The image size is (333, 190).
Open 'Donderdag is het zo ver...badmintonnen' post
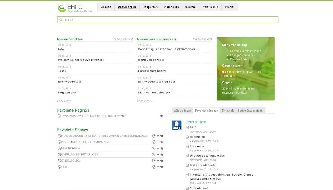click(166, 49)
